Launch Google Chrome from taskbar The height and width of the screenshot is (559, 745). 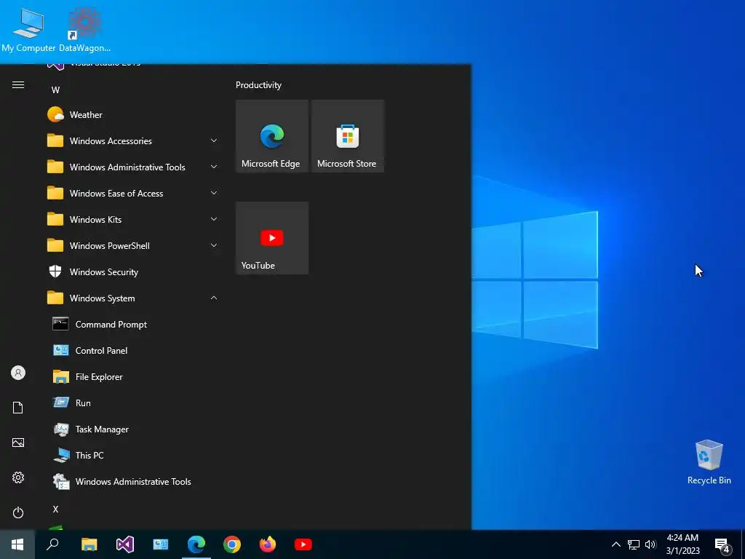click(x=232, y=544)
